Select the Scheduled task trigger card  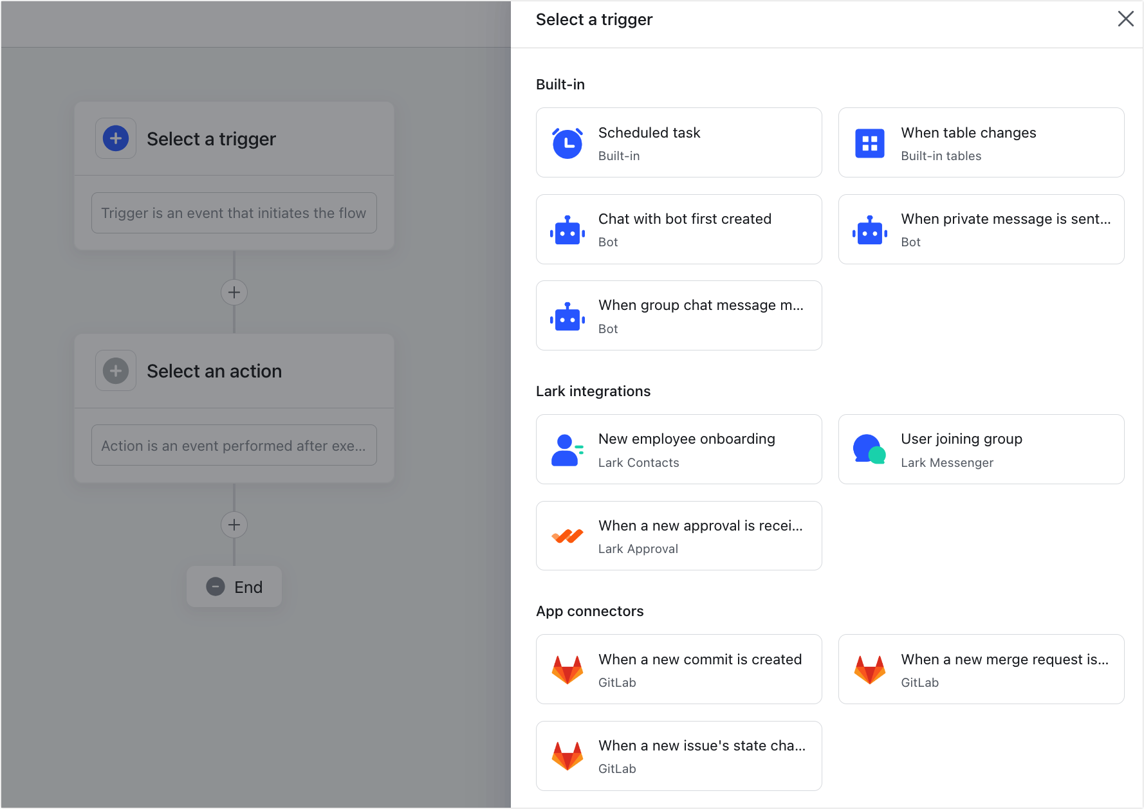pyautogui.click(x=679, y=143)
